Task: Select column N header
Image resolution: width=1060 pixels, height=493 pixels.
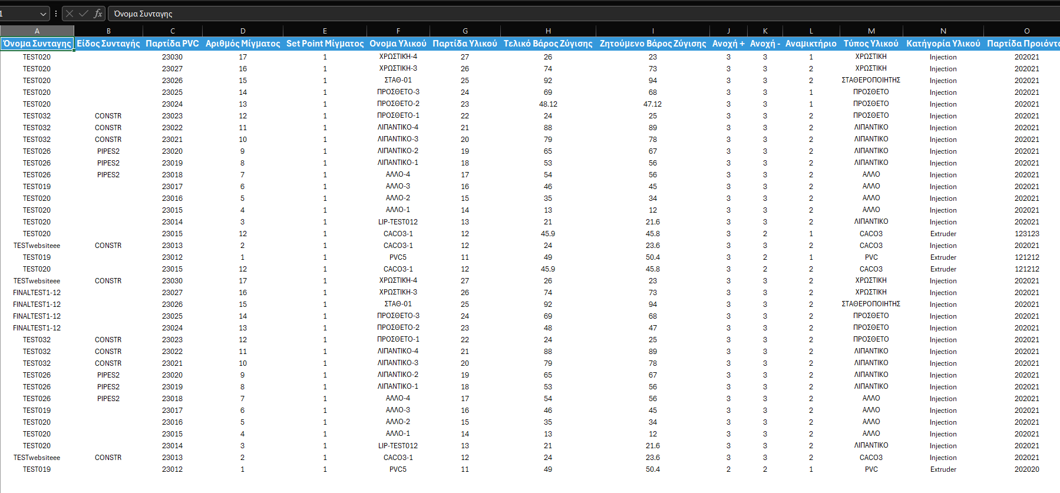Action: 943,31
